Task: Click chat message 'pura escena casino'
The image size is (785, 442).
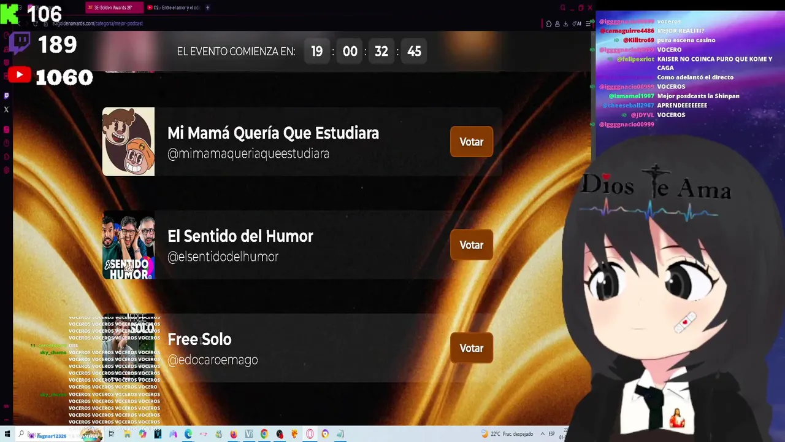Action: [686, 40]
